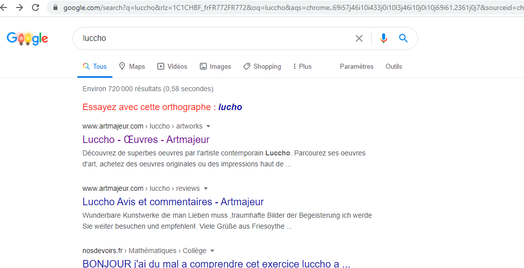Go forward with the browser arrow
The image size is (524, 268).
pos(19,7)
